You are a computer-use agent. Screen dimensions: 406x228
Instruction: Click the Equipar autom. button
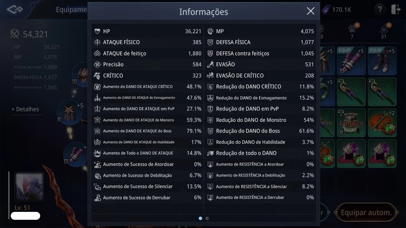pos(366,212)
